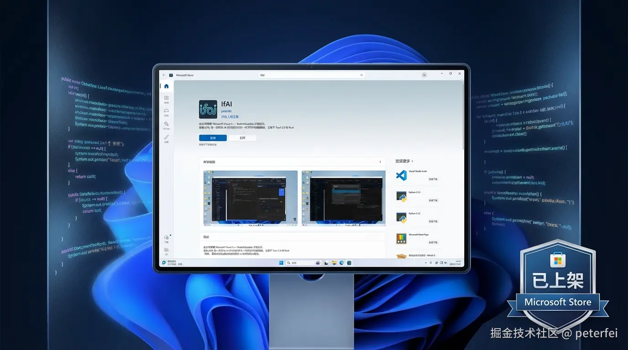Click the white Open button beside install
Viewport: 628px width, 350px height.
click(242, 138)
